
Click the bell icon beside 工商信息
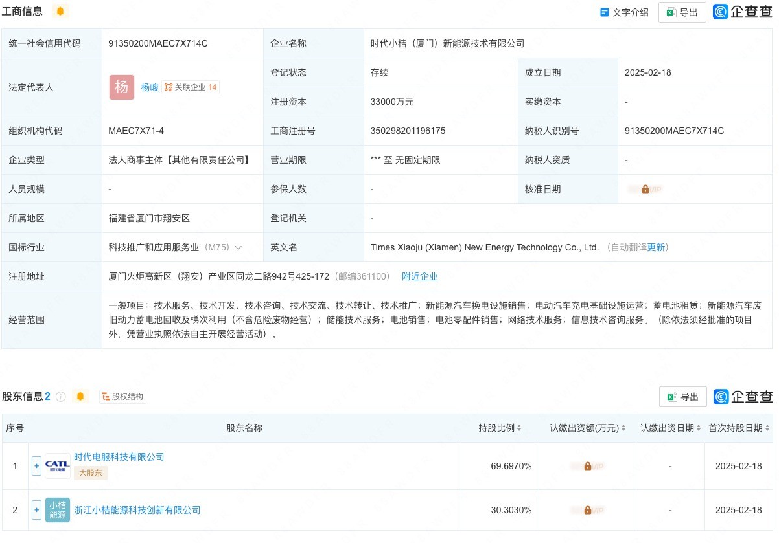point(60,12)
